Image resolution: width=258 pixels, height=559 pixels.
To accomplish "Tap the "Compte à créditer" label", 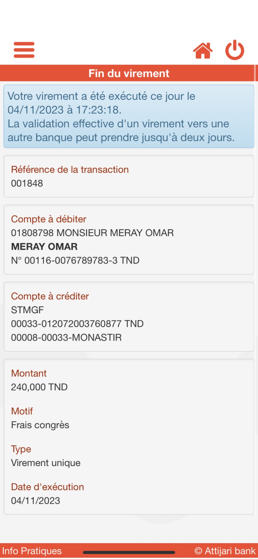I will [50, 296].
